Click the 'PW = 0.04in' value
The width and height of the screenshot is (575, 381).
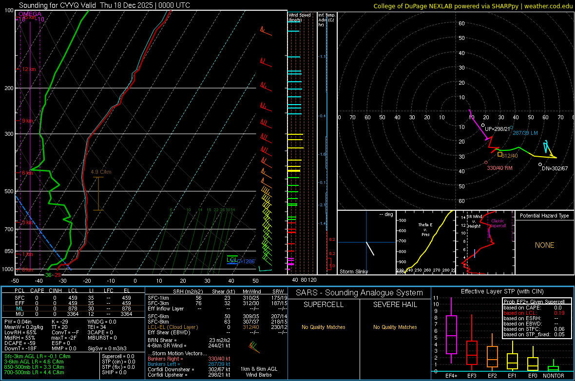point(18,322)
